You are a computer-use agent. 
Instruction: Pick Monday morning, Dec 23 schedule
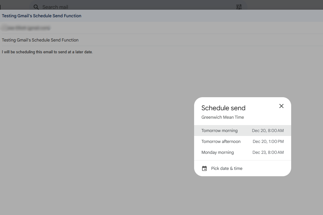[x=217, y=152]
